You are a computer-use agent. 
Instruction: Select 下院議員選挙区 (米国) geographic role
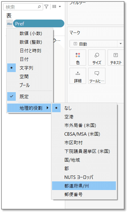pyautogui.click(x=84, y=151)
